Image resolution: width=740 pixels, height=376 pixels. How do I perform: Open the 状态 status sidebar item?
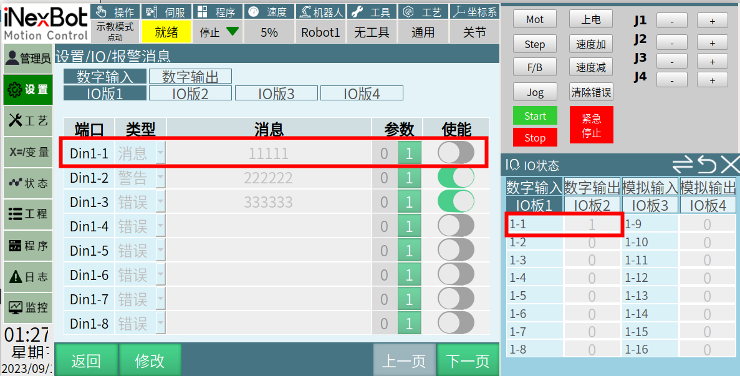[x=28, y=183]
